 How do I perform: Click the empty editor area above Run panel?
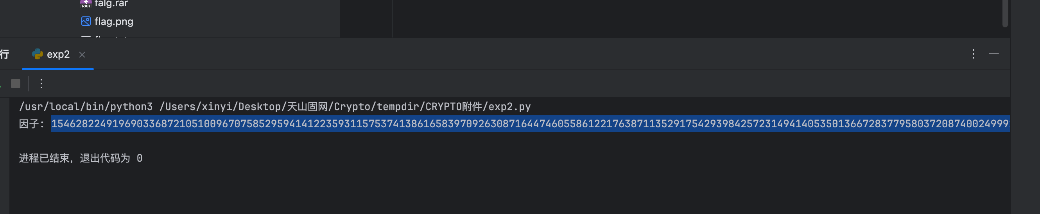[686, 18]
